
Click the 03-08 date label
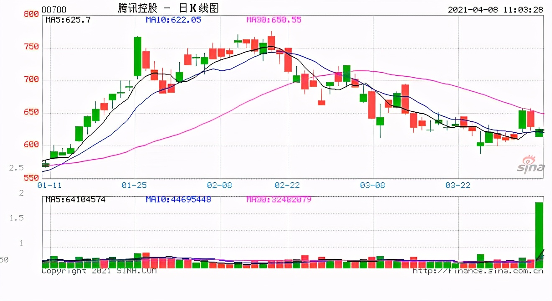(x=373, y=185)
